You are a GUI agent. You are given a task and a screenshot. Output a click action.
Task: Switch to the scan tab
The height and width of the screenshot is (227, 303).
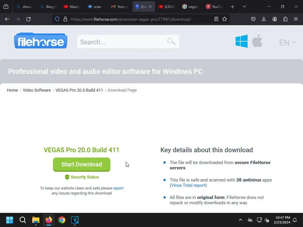pos(96,7)
